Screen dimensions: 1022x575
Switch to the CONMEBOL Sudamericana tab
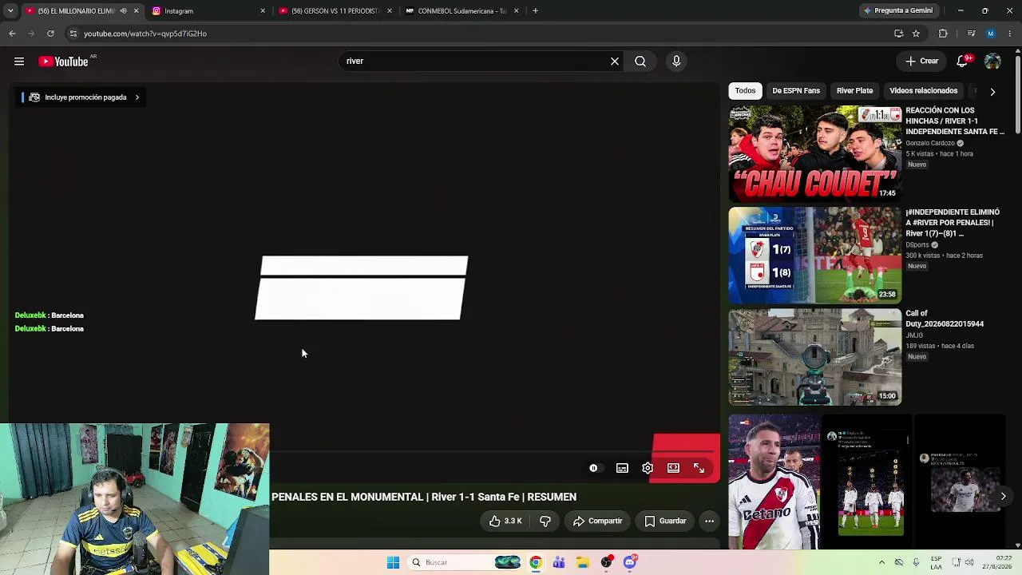pos(461,11)
